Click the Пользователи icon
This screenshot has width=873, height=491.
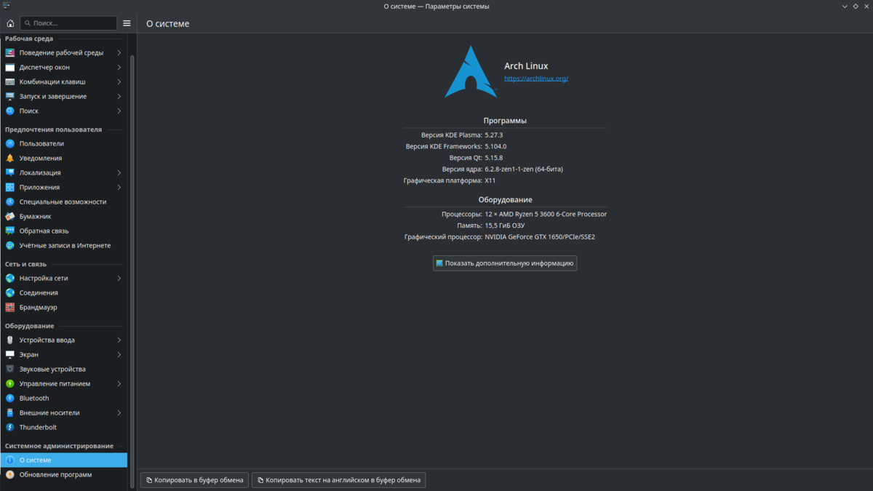coord(10,143)
